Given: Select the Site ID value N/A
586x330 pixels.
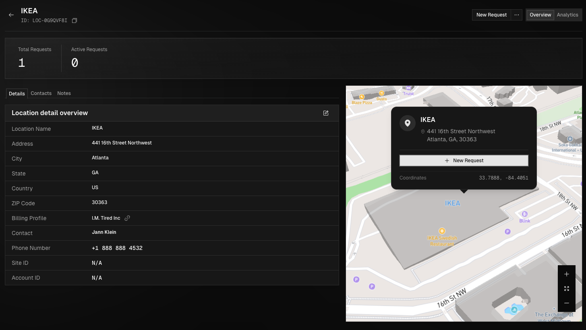Looking at the screenshot, I should [97, 263].
